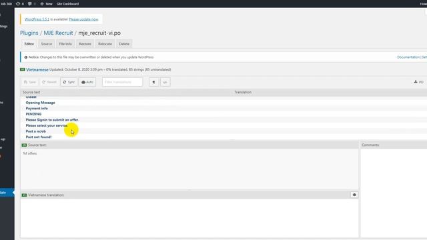
Task: Click the notice info icon
Action: tap(26, 57)
